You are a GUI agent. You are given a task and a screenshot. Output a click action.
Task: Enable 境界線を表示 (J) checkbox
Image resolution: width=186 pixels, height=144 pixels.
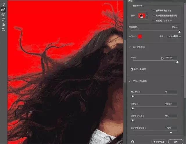tap(154, 11)
